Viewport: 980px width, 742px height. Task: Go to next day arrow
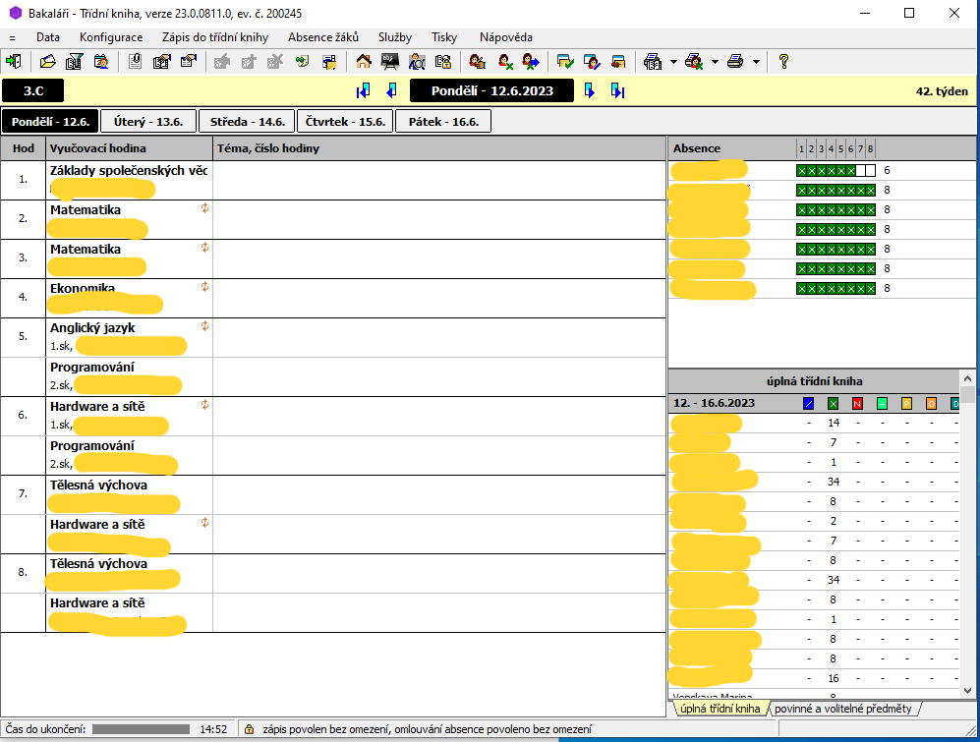coord(590,91)
